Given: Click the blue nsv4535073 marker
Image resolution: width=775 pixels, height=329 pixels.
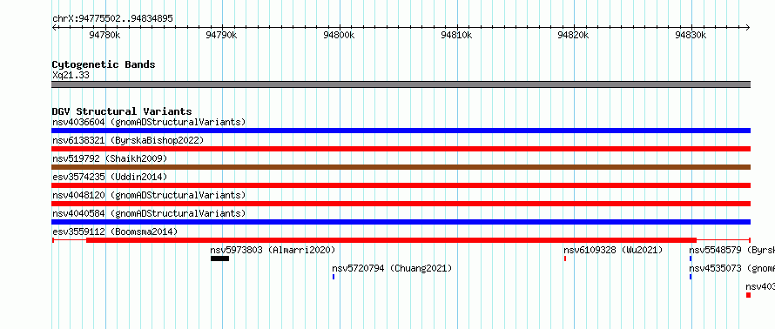Looking at the screenshot, I should tap(691, 277).
